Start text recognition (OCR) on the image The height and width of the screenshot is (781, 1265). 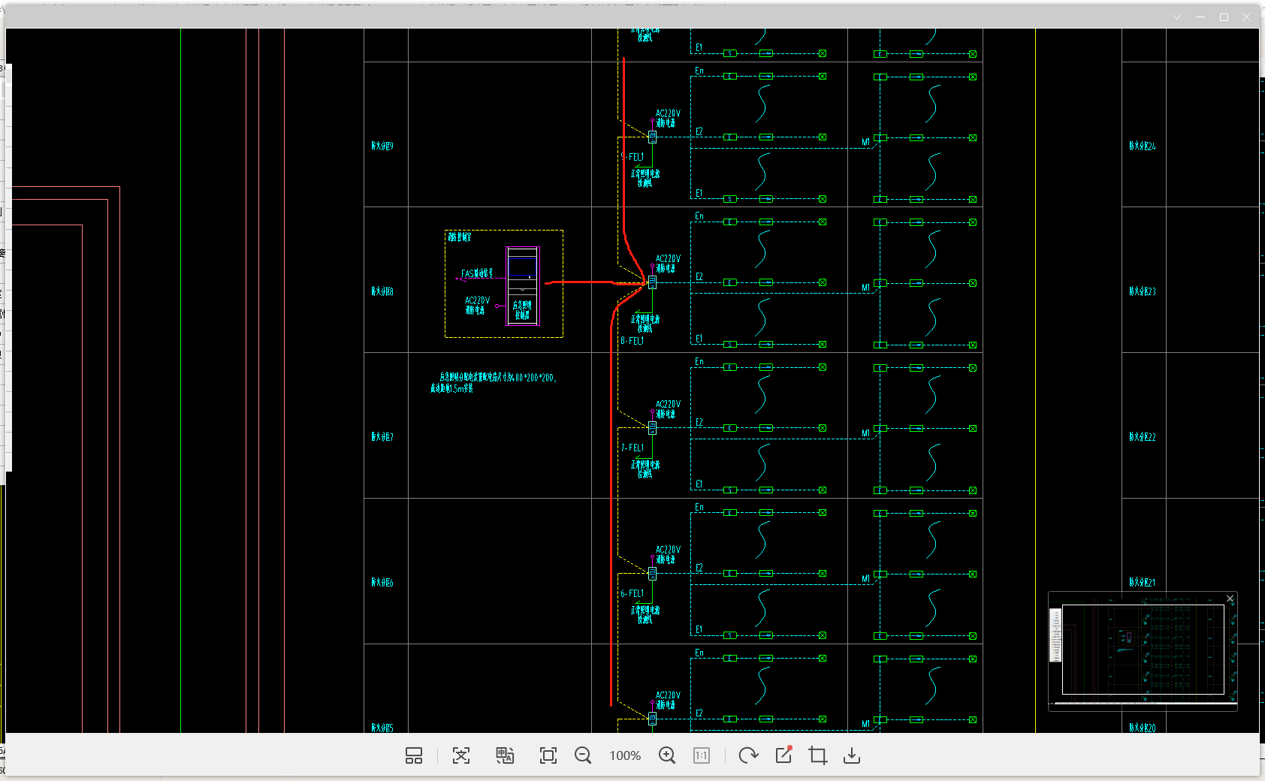(461, 755)
